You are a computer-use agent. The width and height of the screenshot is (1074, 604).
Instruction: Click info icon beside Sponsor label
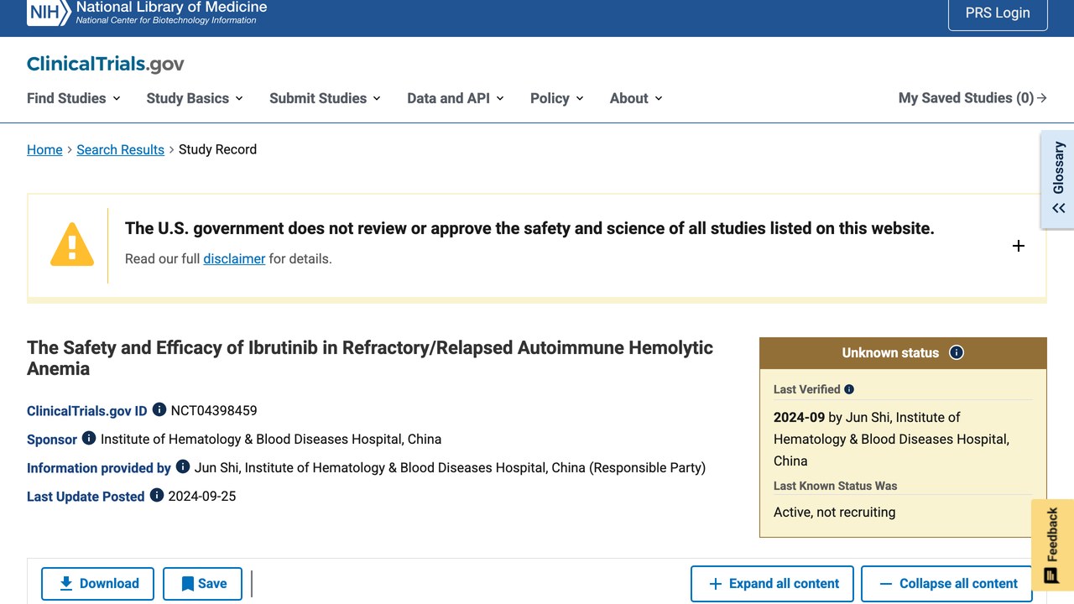click(89, 439)
